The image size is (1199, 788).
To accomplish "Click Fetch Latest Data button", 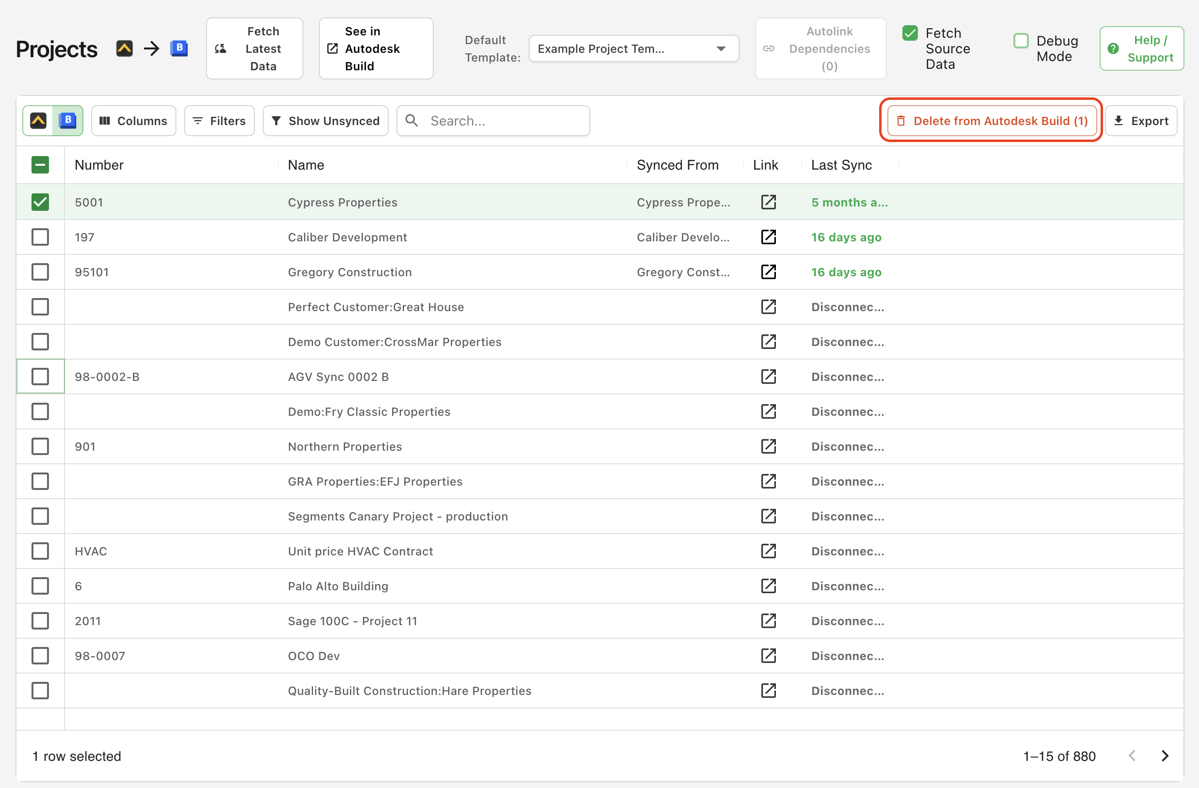I will 254,48.
